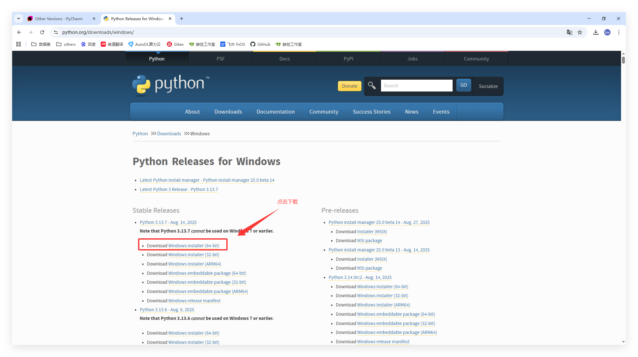The image size is (638, 357).
Task: Open the GitHub bookmark
Action: tap(260, 44)
